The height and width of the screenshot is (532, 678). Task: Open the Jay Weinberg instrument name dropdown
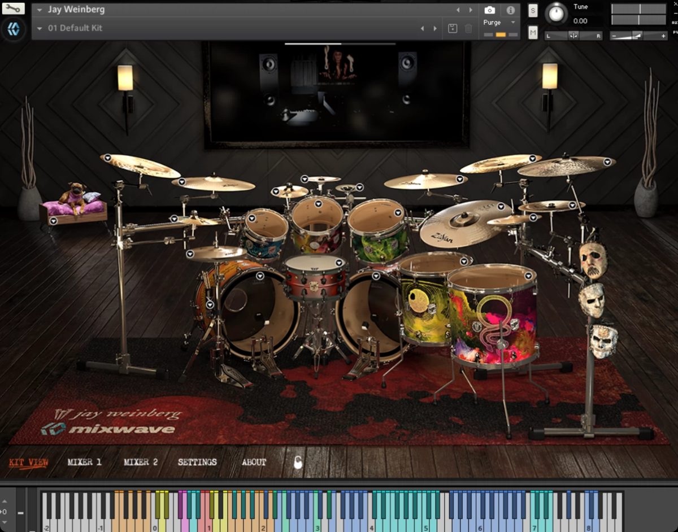(x=40, y=10)
